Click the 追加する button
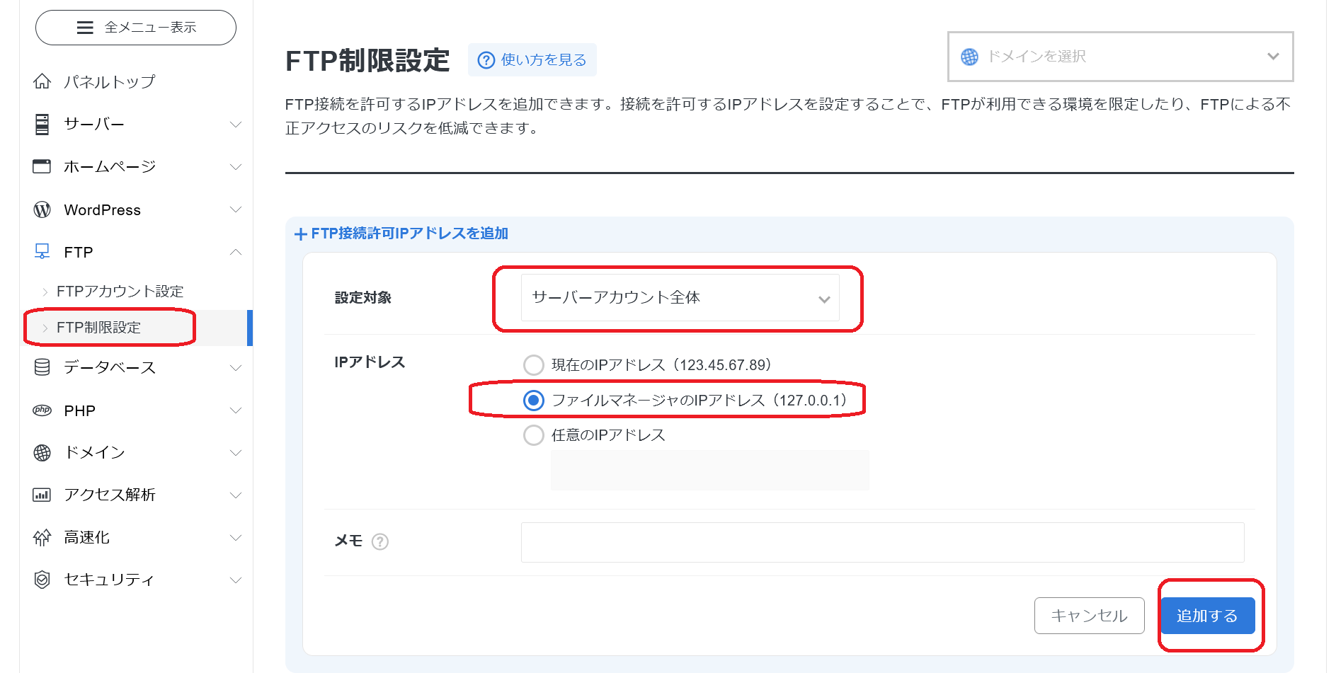1336x673 pixels. pos(1207,616)
